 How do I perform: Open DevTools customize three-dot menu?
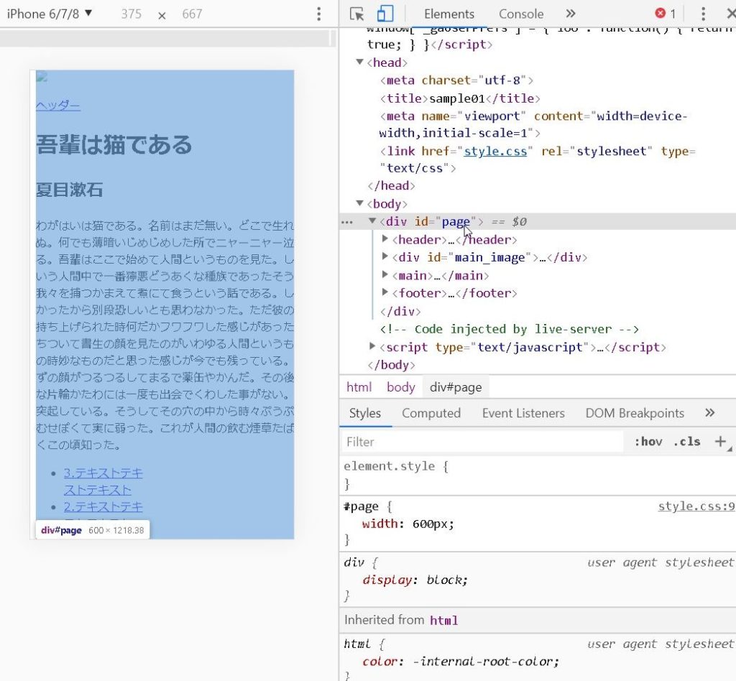(703, 14)
